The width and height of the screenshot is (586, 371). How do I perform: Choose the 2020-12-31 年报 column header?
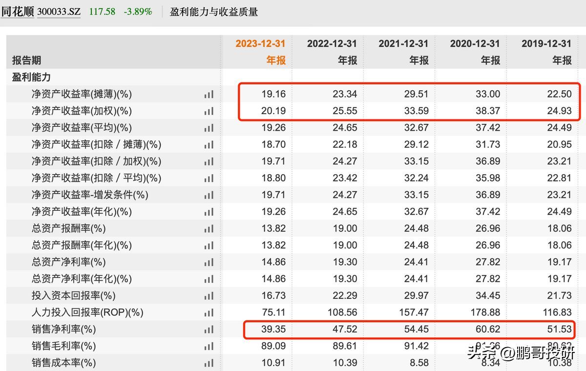click(475, 52)
